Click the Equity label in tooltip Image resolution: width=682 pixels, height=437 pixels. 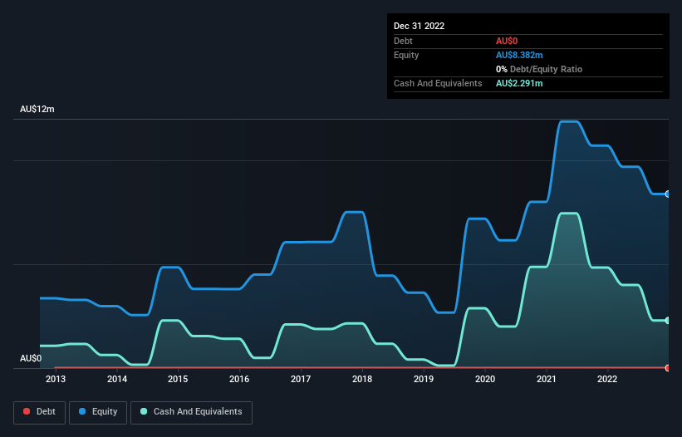[x=406, y=55]
